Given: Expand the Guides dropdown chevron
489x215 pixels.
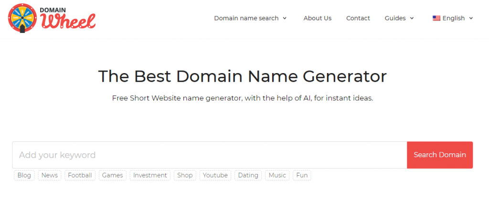Looking at the screenshot, I should coord(412,18).
